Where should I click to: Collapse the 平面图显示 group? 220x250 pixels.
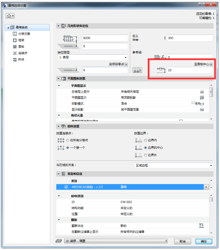coord(59,86)
